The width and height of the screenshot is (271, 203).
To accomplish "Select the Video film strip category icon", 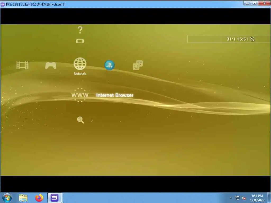I will point(22,65).
